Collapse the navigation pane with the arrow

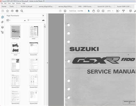[47, 63]
